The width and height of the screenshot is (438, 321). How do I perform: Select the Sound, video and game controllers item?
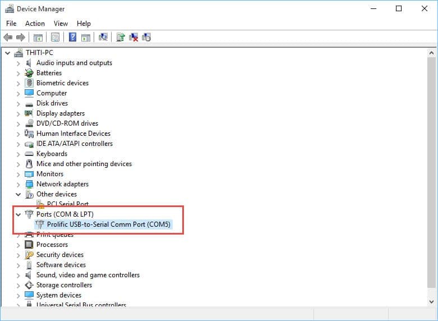(87, 275)
